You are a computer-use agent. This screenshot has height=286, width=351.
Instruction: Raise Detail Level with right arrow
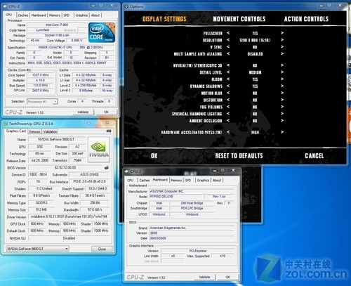tap(282, 72)
